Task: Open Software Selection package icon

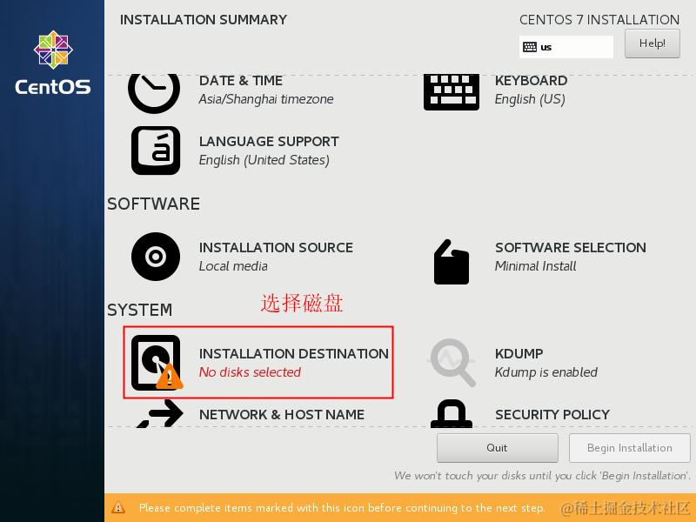Action: pos(452,262)
